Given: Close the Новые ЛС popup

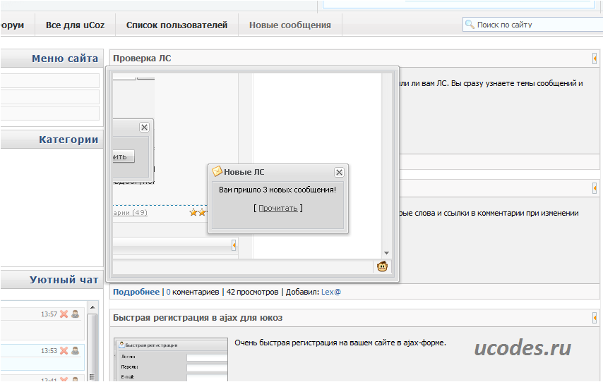Looking at the screenshot, I should [339, 173].
